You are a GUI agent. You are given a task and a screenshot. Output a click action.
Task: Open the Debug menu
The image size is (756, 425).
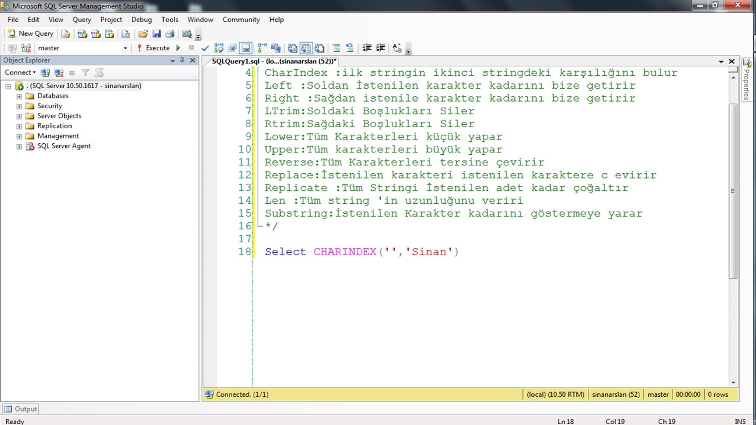[x=141, y=20]
